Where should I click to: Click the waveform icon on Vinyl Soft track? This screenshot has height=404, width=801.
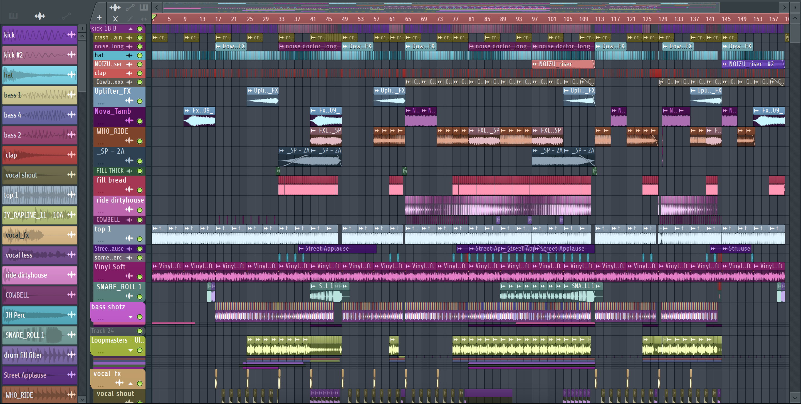pos(129,276)
